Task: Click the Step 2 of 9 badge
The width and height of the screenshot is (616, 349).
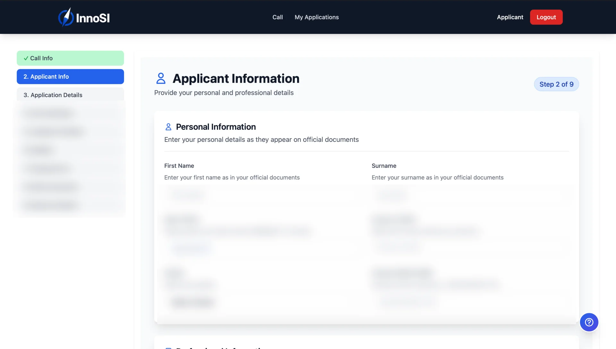Action: (556, 84)
